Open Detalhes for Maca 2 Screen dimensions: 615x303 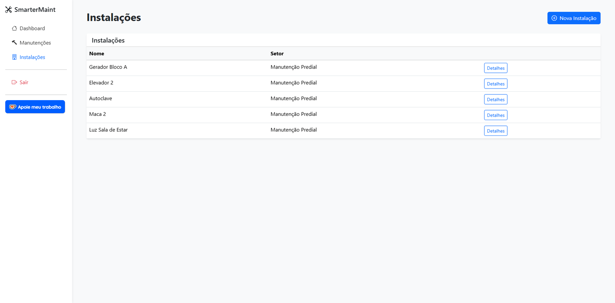(x=495, y=115)
